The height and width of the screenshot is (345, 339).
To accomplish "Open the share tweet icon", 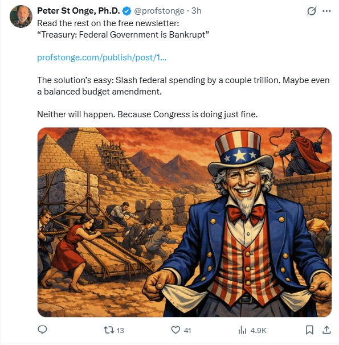I will pyautogui.click(x=326, y=330).
